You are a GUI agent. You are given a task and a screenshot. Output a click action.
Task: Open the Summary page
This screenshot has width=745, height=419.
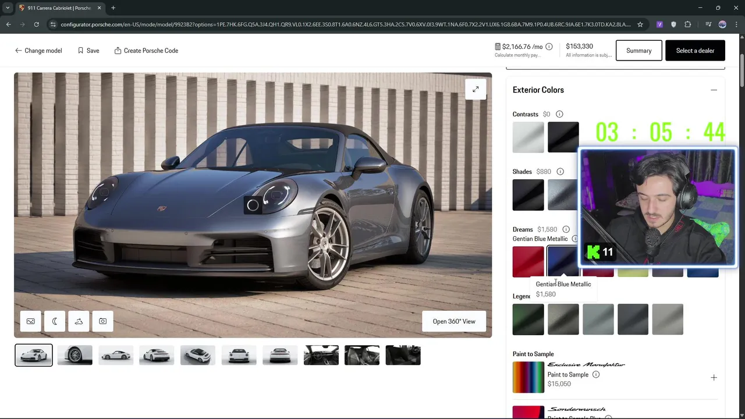tap(638, 51)
